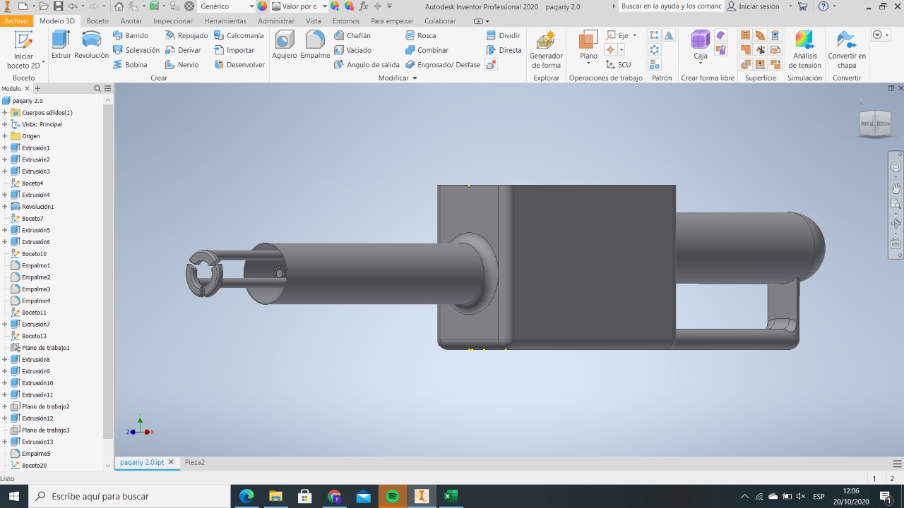Click the Plano work plane tool
The image size is (904, 508).
pyautogui.click(x=588, y=48)
